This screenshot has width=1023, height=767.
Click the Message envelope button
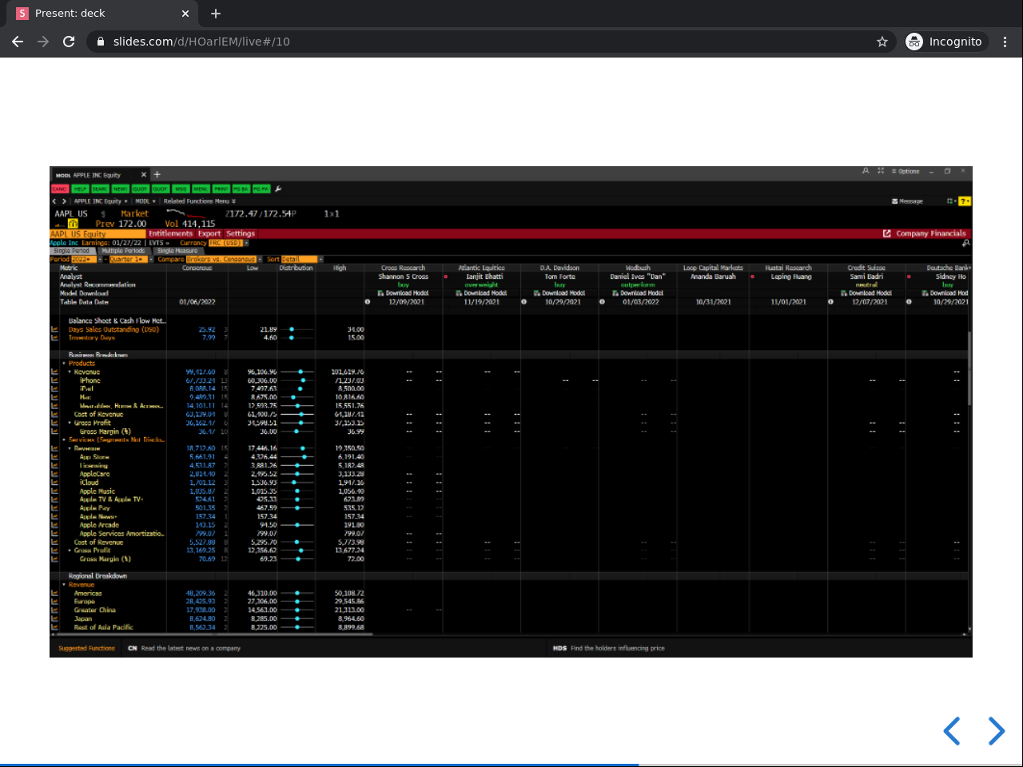click(x=907, y=201)
